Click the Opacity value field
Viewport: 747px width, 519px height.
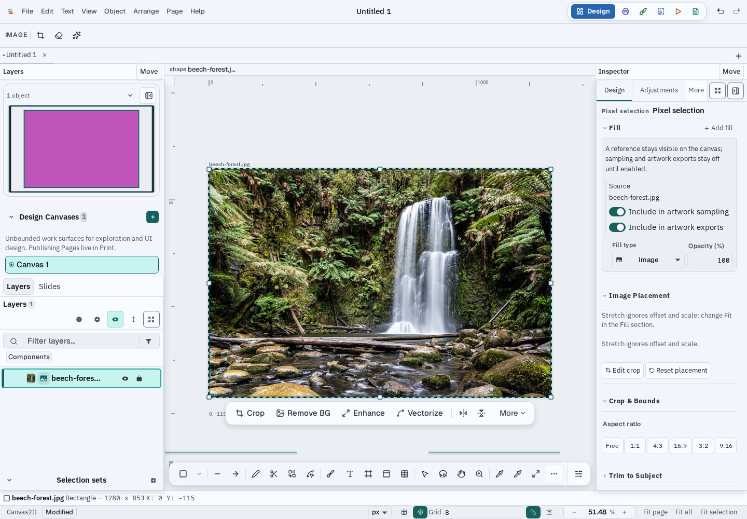(710, 260)
